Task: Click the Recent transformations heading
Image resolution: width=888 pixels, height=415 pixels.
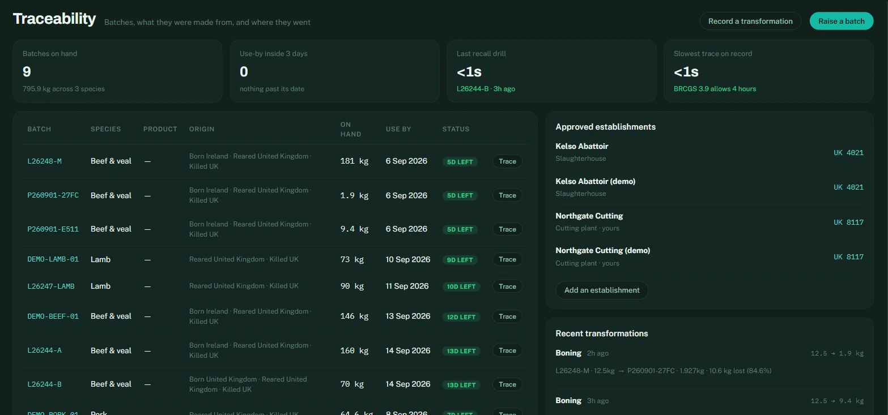Action: [x=602, y=333]
